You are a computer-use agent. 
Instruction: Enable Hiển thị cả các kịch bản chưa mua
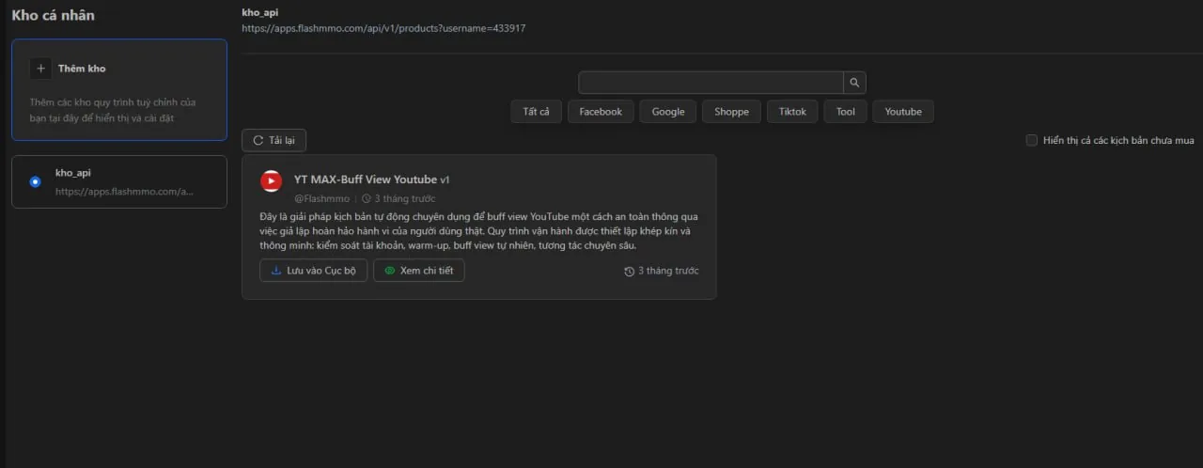(1032, 140)
